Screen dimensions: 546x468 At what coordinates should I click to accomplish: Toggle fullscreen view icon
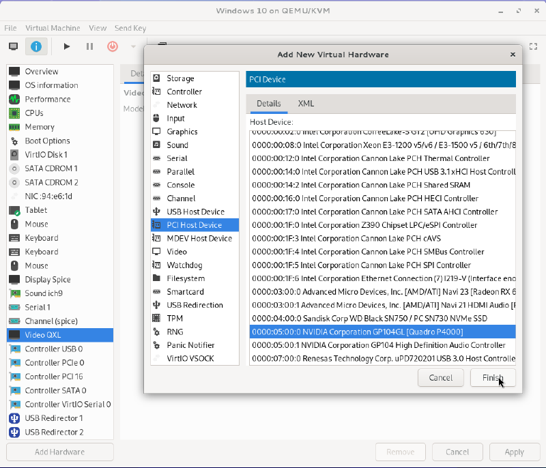[533, 46]
